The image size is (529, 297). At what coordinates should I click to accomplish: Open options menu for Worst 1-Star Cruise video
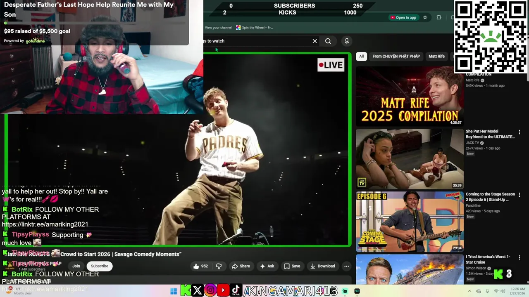coord(519,258)
